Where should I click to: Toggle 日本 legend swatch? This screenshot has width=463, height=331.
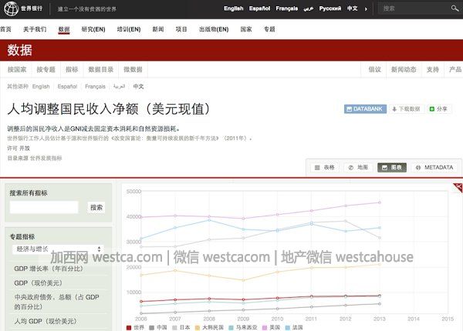tap(174, 327)
